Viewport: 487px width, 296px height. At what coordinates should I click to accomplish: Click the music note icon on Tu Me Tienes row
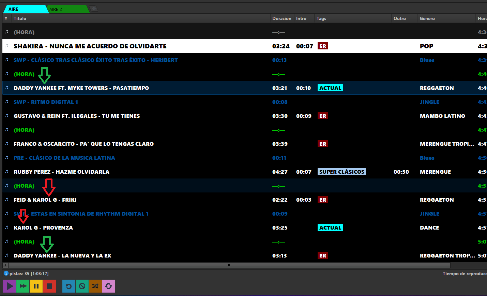pos(6,115)
